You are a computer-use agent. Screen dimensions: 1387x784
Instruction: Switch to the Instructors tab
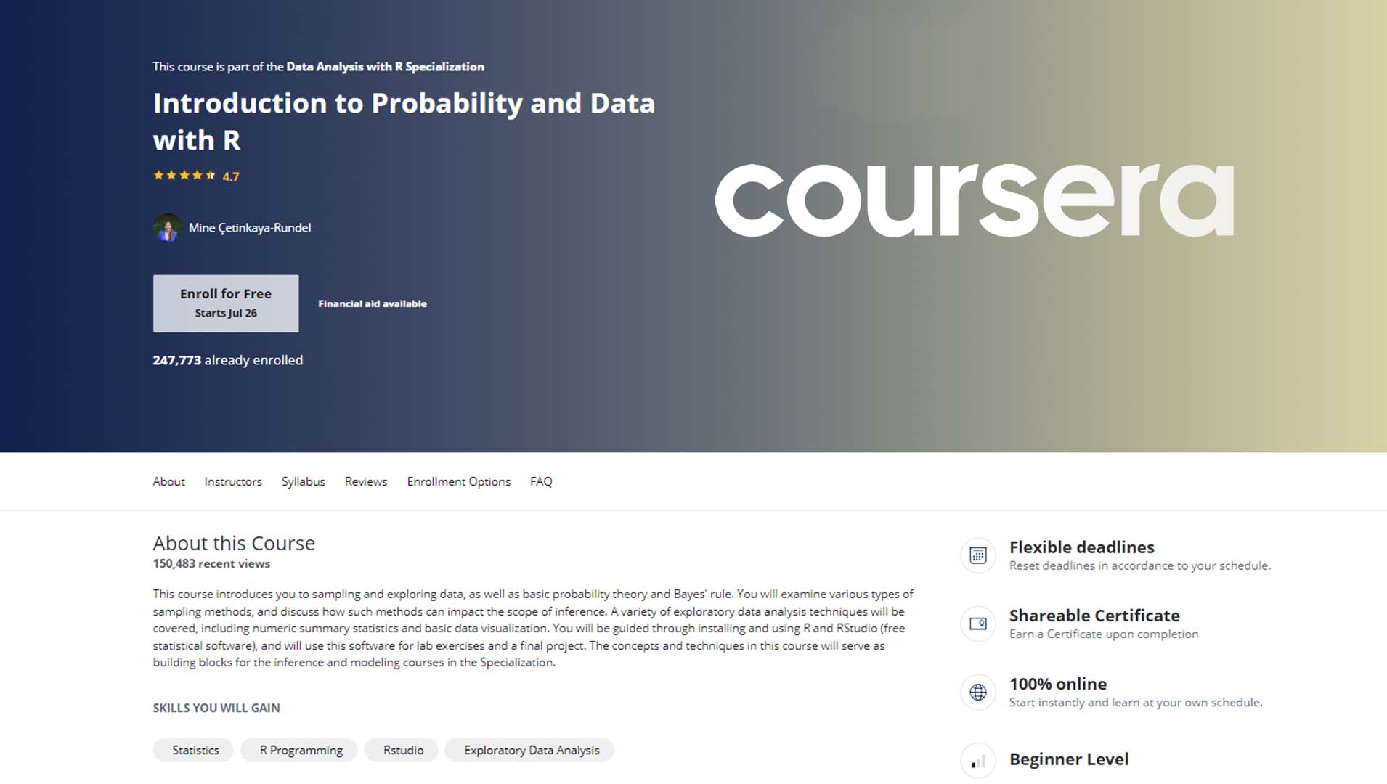[232, 481]
